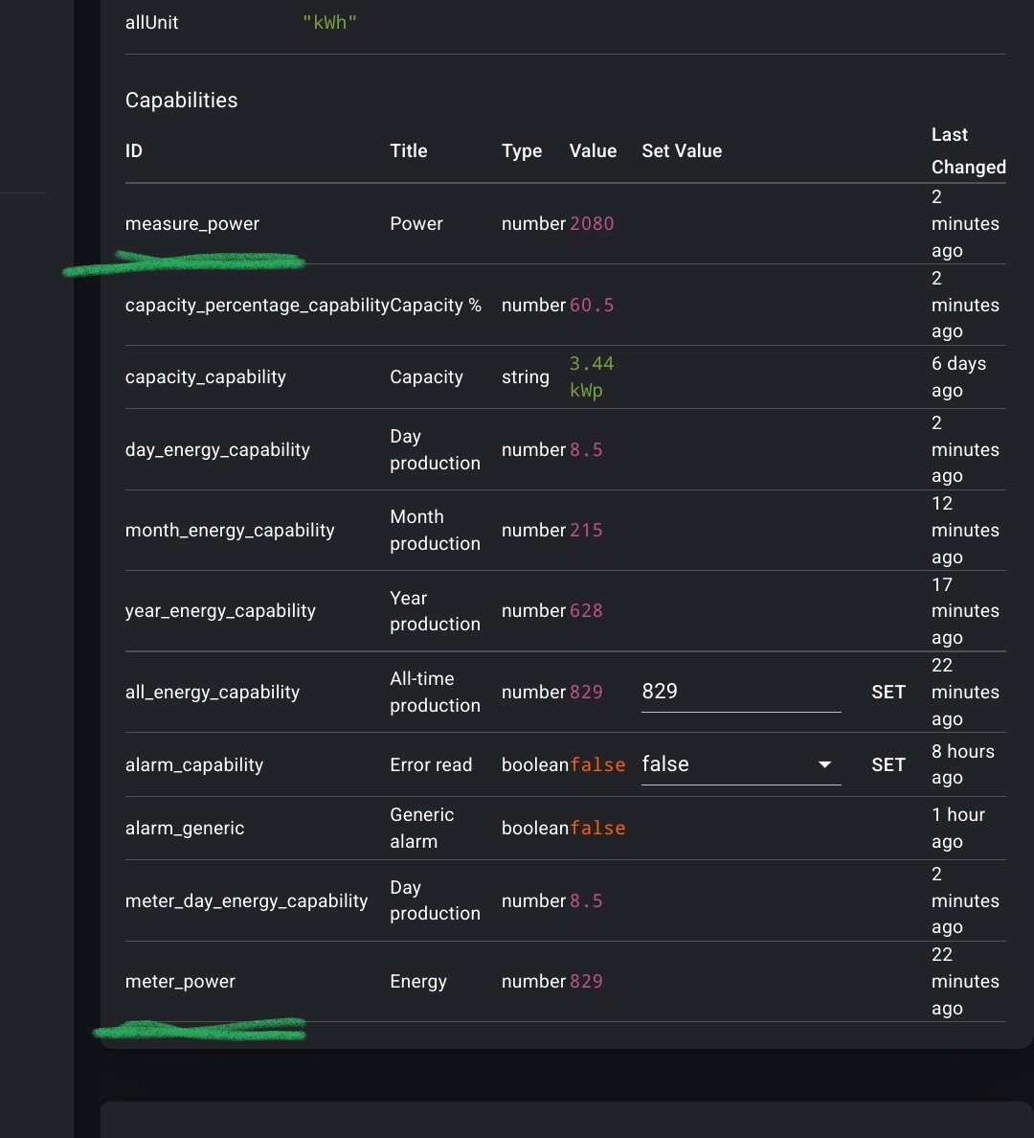
Task: Click the Type column header
Action: tap(522, 151)
